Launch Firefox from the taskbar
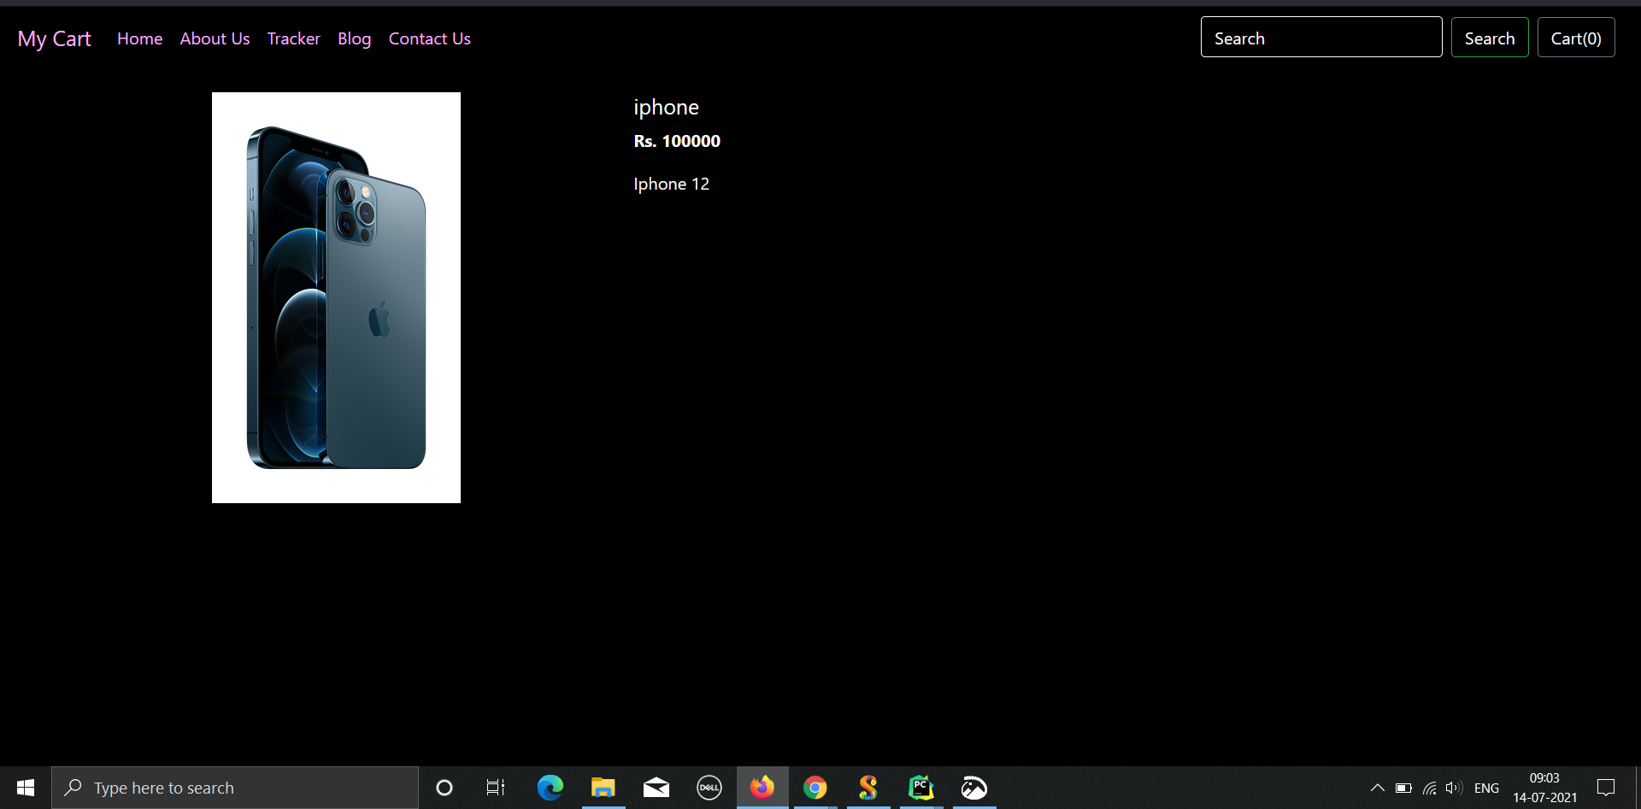The width and height of the screenshot is (1641, 809). [x=762, y=788]
